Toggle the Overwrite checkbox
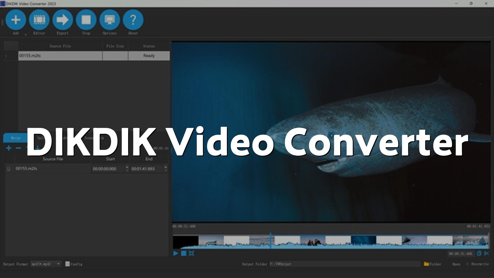The height and width of the screenshot is (278, 494). (468, 264)
